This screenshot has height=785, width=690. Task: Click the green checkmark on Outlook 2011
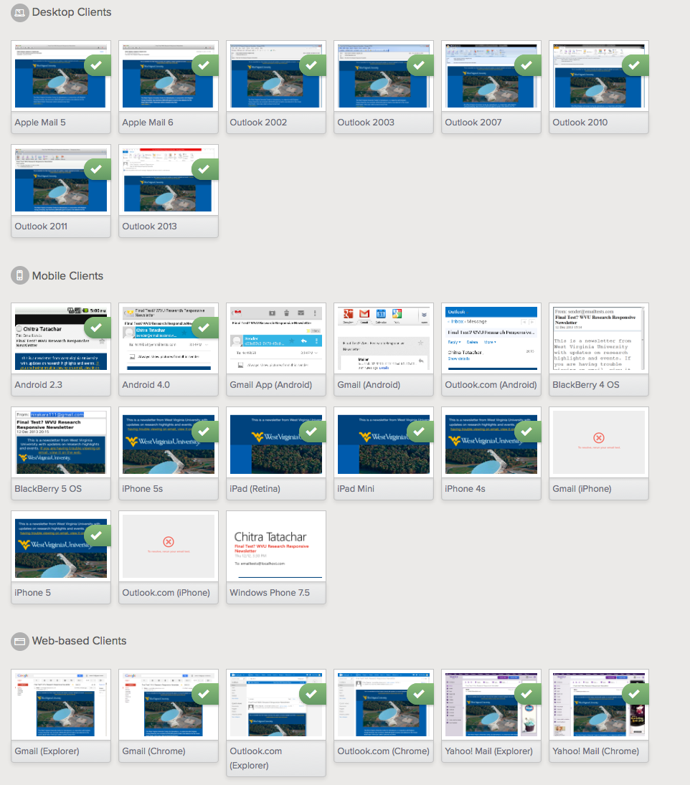[x=97, y=169]
